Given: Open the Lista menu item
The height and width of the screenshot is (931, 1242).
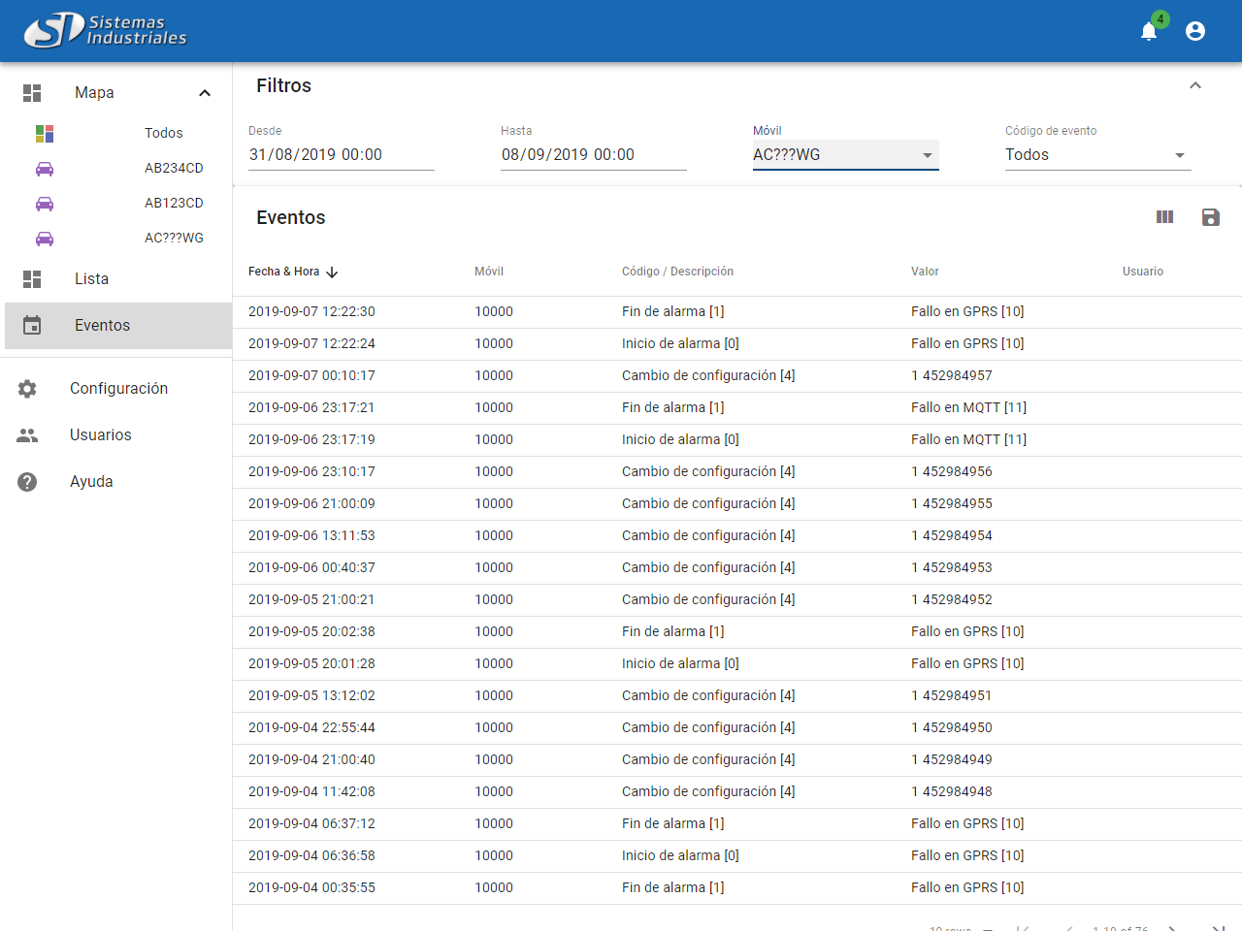Looking at the screenshot, I should tap(92, 279).
